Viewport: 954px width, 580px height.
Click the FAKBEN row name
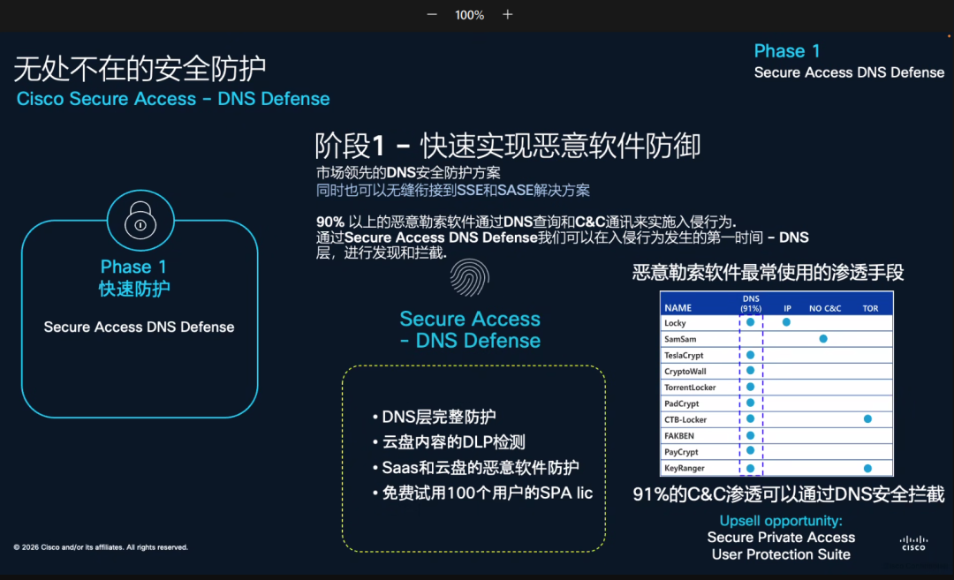point(679,436)
